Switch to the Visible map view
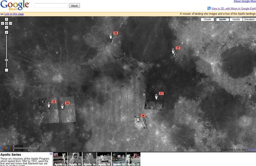Image resolution: width=256 pixels, height=166 pixels. coord(236,20)
